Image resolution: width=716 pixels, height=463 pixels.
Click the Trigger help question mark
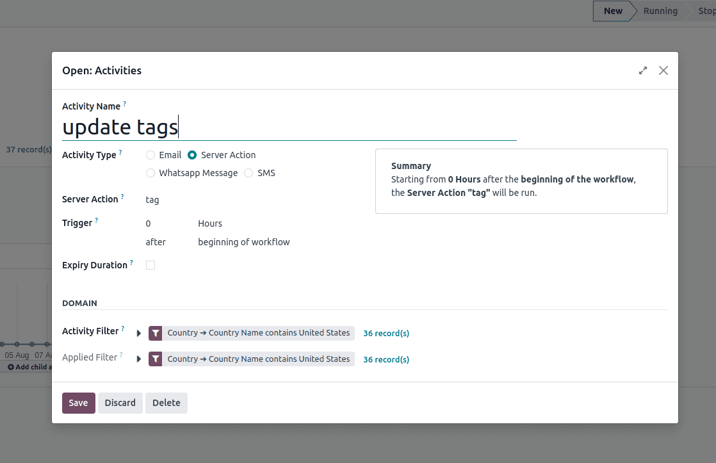[97, 220]
